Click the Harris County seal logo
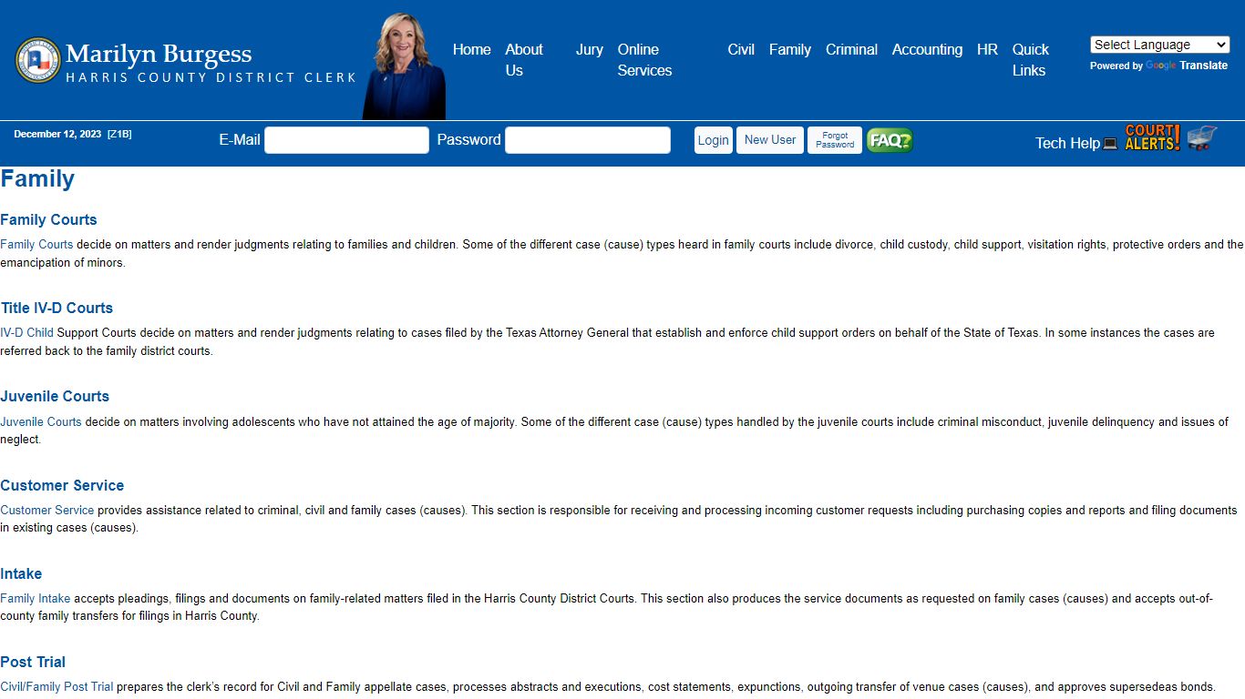Image resolution: width=1245 pixels, height=699 pixels. (x=37, y=60)
